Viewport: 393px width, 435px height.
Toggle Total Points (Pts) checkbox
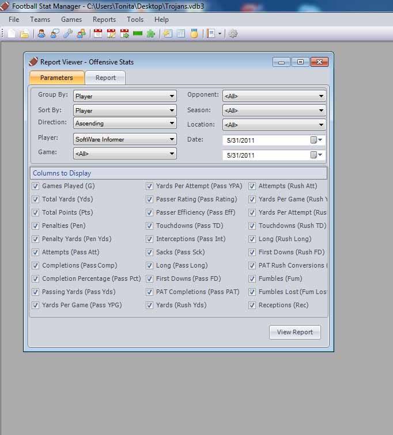pyautogui.click(x=36, y=212)
